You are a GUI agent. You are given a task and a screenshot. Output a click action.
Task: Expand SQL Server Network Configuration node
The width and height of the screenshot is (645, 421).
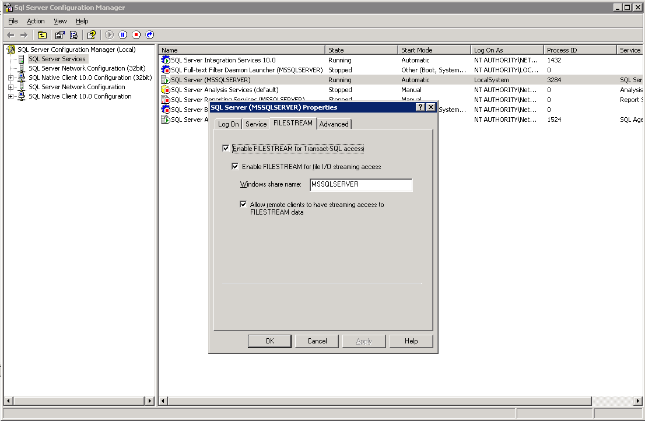pyautogui.click(x=10, y=87)
